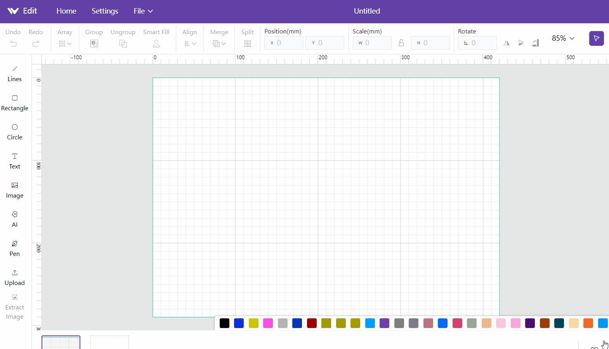Click the Smart Fill button
The width and height of the screenshot is (609, 349).
coord(156,38)
